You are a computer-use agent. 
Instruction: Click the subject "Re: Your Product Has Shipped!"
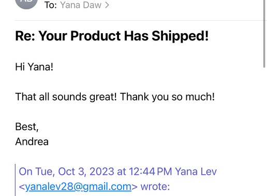112,36
